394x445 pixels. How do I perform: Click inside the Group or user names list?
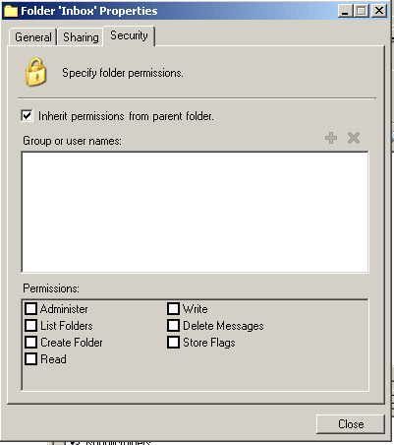195,212
